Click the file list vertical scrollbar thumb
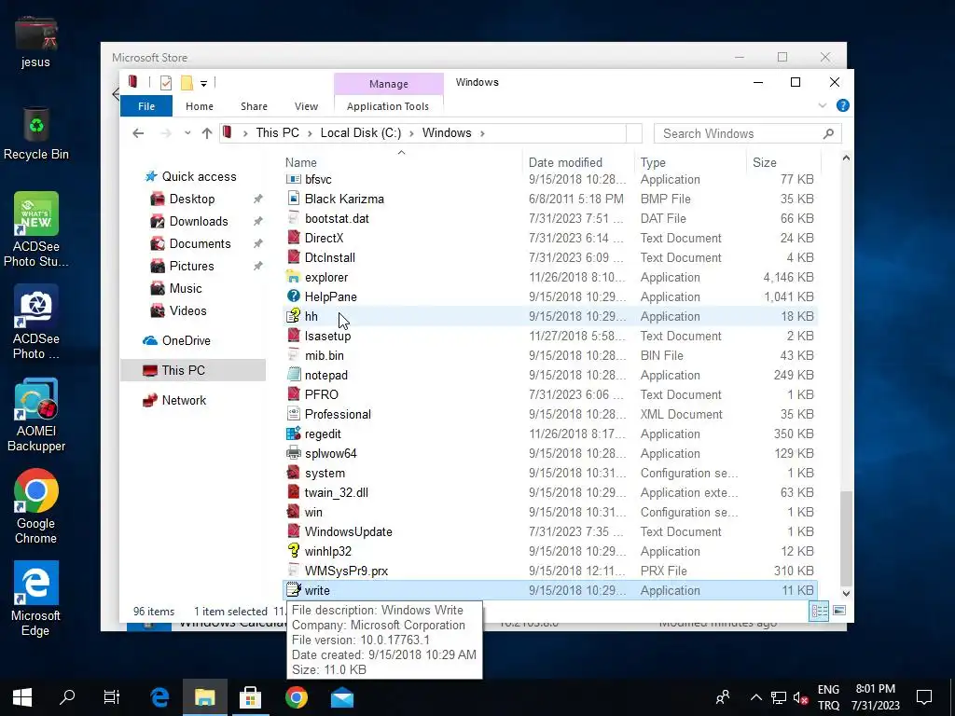The height and width of the screenshot is (716, 955). (846, 538)
